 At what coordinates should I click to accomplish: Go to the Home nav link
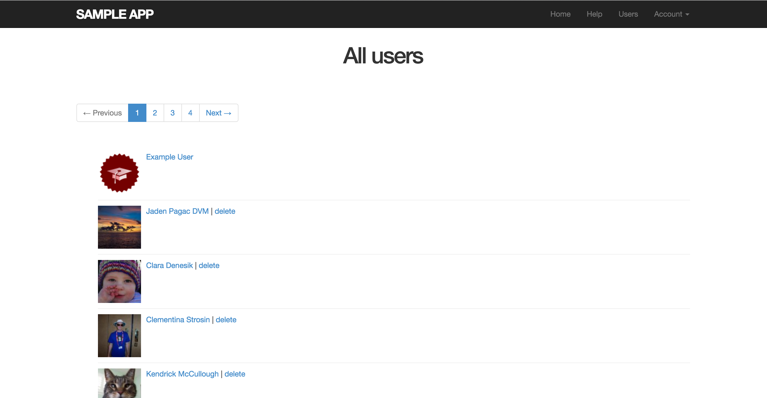click(x=560, y=14)
